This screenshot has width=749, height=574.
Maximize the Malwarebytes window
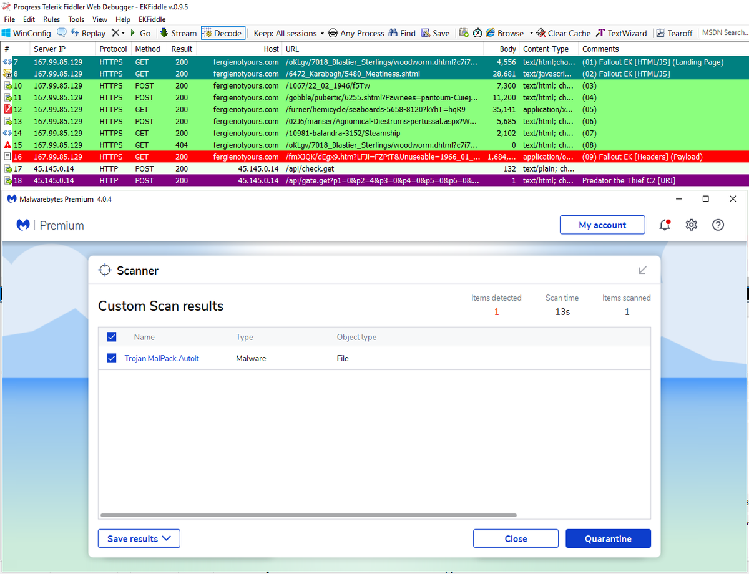pos(705,198)
